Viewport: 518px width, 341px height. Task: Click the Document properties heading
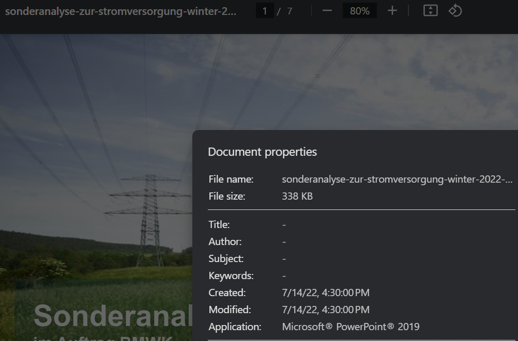(x=262, y=152)
